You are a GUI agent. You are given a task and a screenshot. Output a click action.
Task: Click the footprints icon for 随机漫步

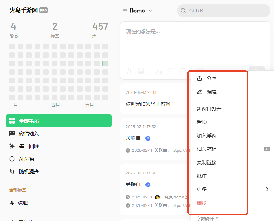click(12, 172)
